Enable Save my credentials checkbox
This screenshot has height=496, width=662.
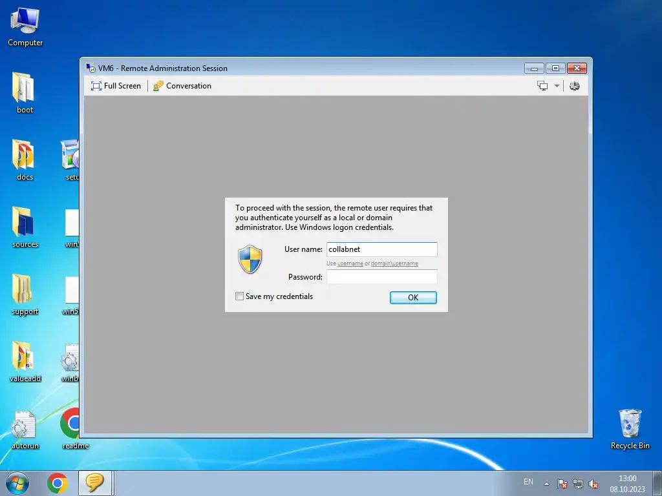tap(239, 296)
